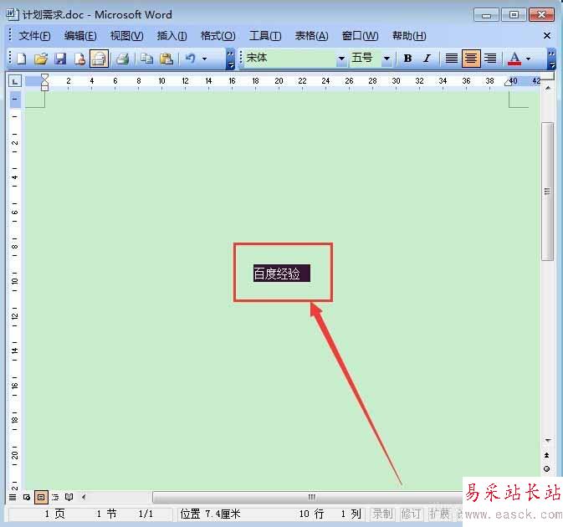Maximize the Microsoft Word window

tap(514, 15)
